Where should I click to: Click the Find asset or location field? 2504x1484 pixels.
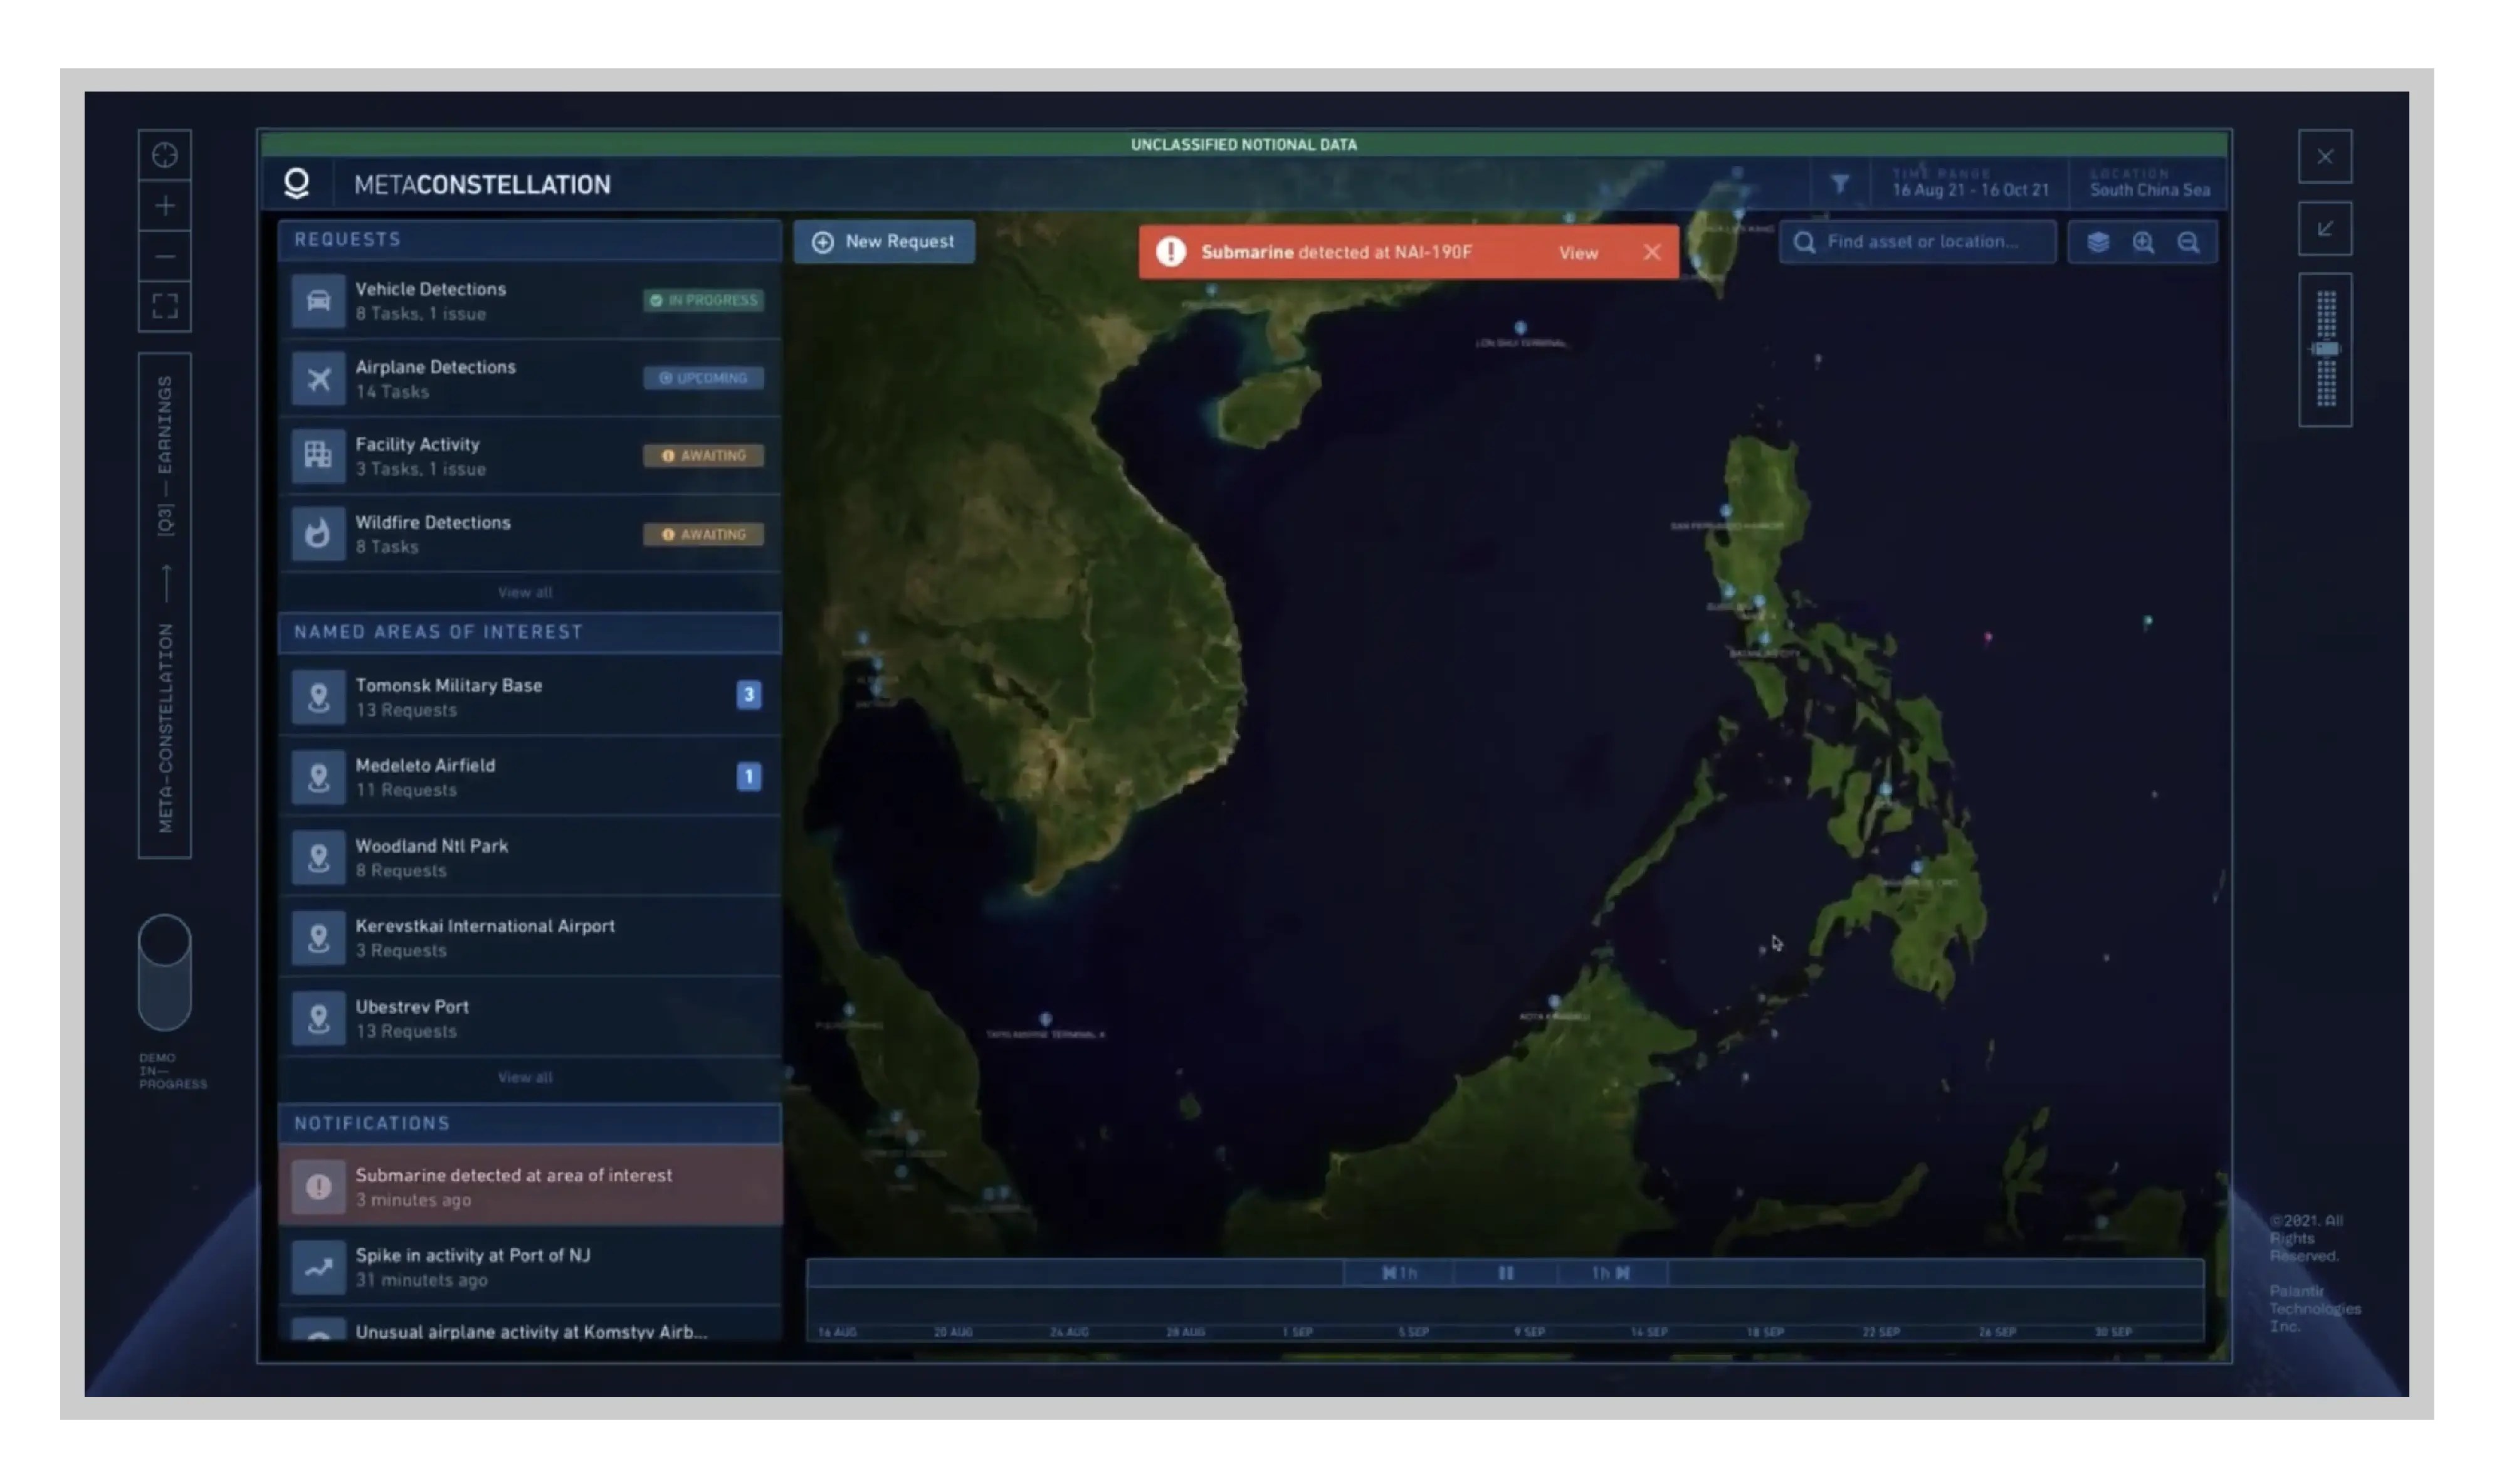pyautogui.click(x=1918, y=242)
